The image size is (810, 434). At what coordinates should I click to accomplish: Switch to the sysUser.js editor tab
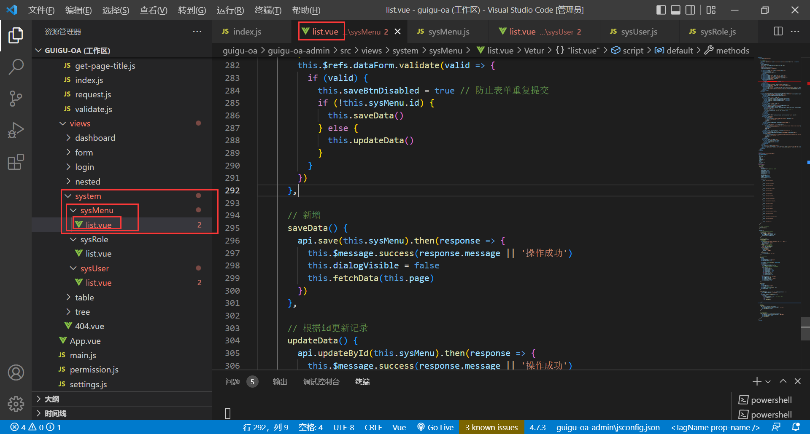pos(639,32)
